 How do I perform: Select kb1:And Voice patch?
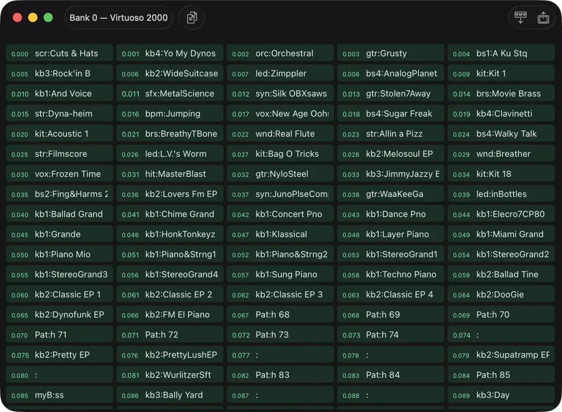click(59, 93)
